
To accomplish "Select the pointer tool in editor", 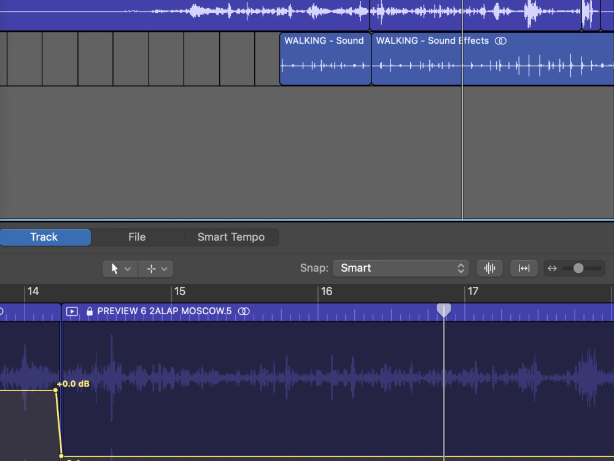I will pos(114,269).
